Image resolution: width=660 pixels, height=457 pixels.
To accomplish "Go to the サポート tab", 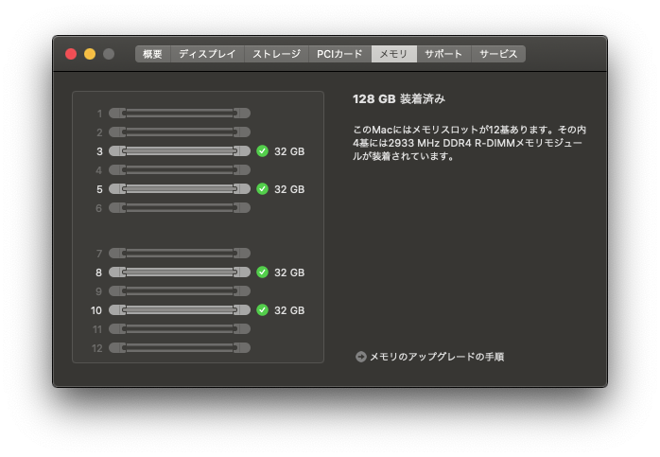I will pyautogui.click(x=443, y=54).
